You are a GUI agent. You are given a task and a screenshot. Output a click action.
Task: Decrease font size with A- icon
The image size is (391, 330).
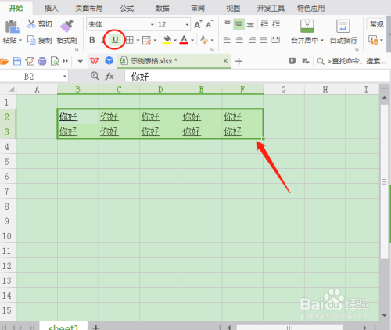[210, 24]
